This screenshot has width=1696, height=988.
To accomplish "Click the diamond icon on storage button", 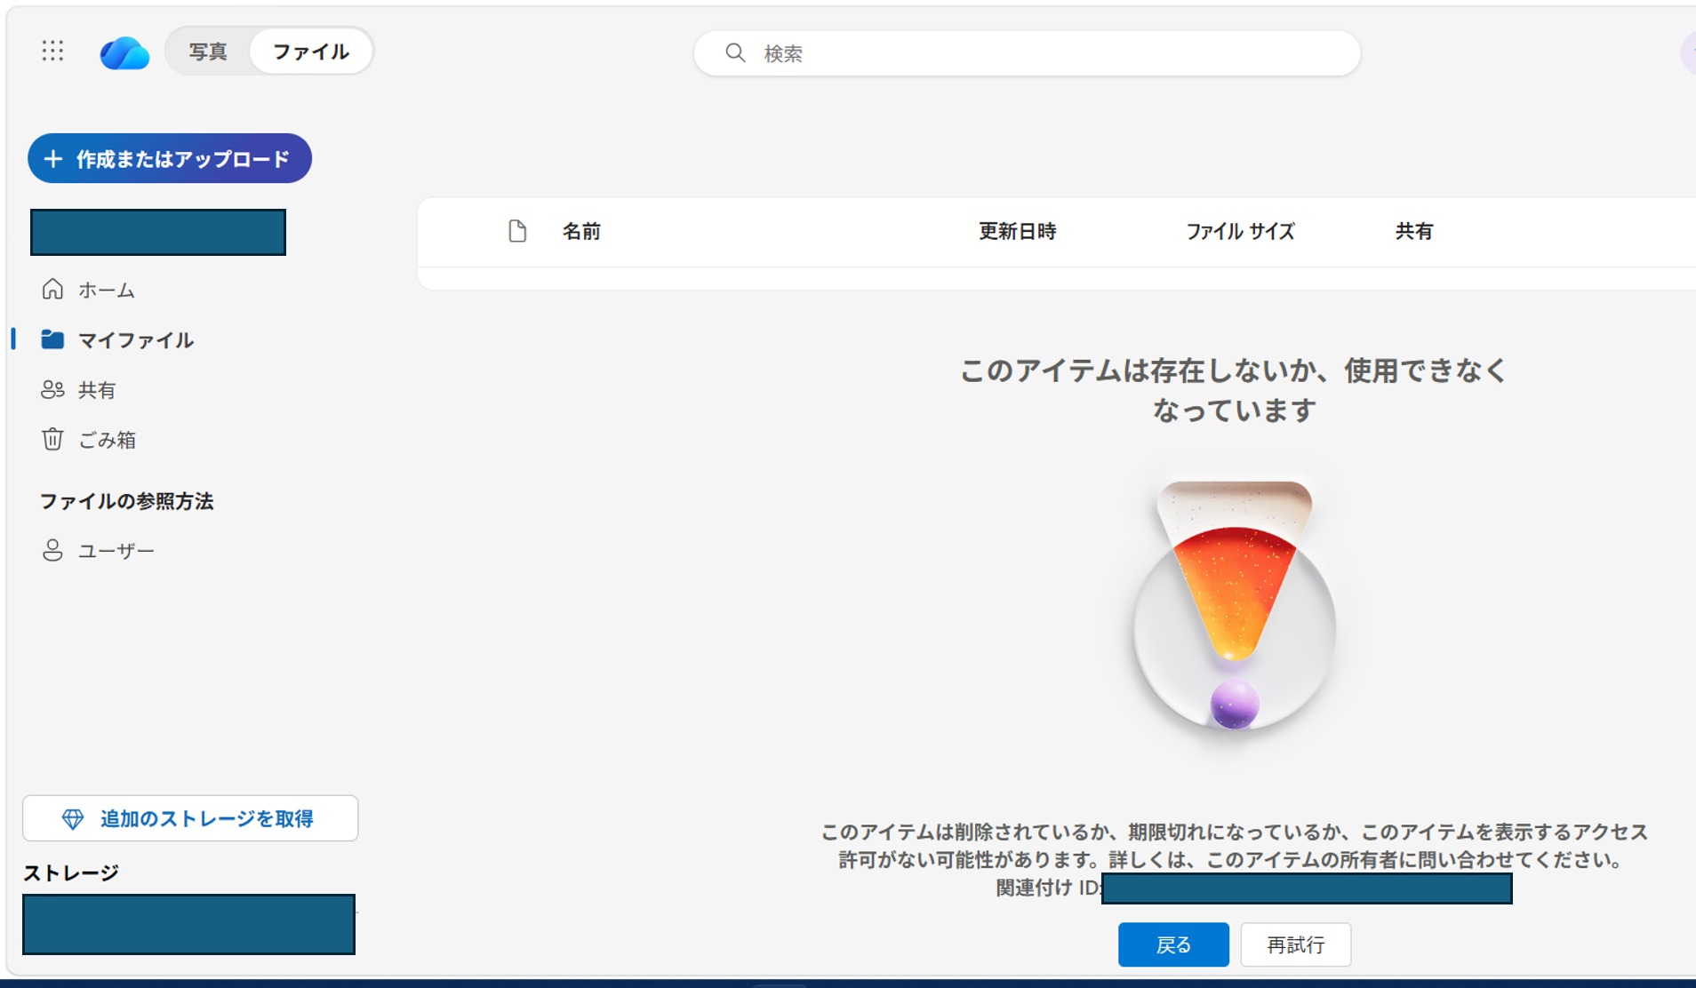I will click(73, 819).
